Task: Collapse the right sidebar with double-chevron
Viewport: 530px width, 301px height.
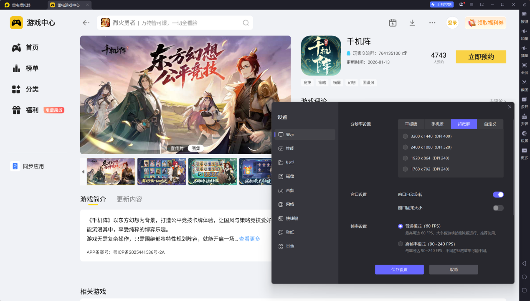Action: tap(524, 5)
